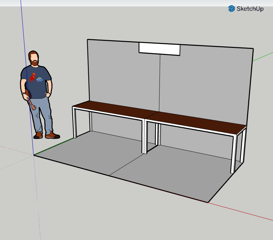The width and height of the screenshot is (273, 240).
Task: Click the front-left leg of the left table
Action: tap(75, 122)
